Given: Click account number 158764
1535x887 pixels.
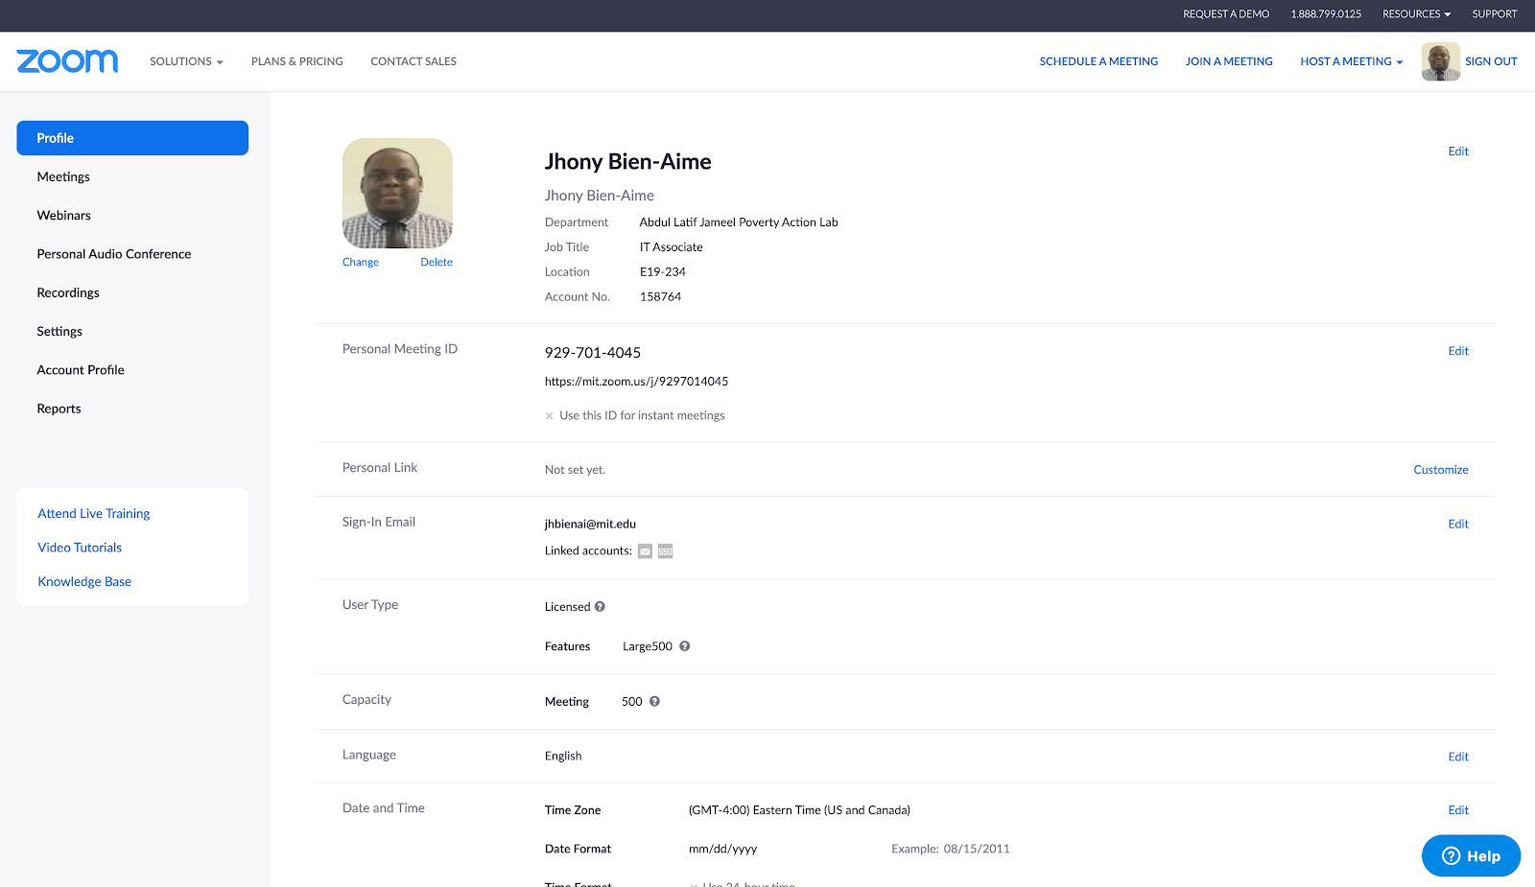Looking at the screenshot, I should tap(660, 297).
